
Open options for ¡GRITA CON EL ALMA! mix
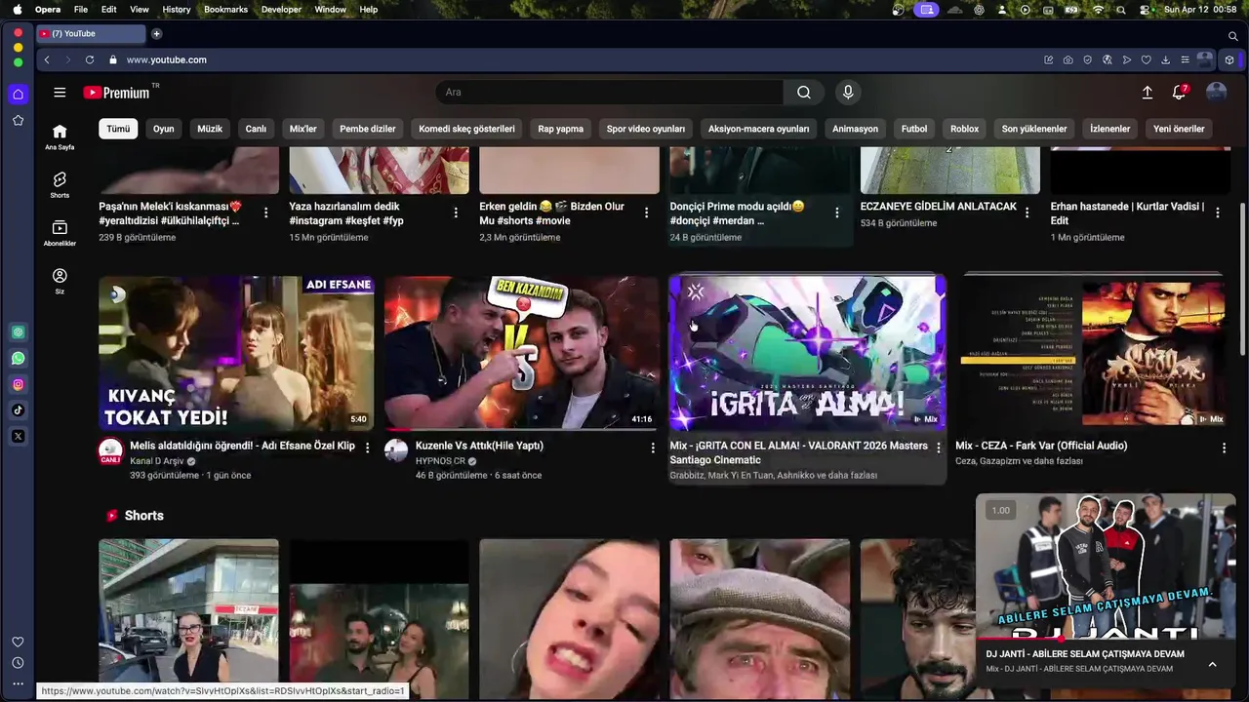(x=939, y=448)
